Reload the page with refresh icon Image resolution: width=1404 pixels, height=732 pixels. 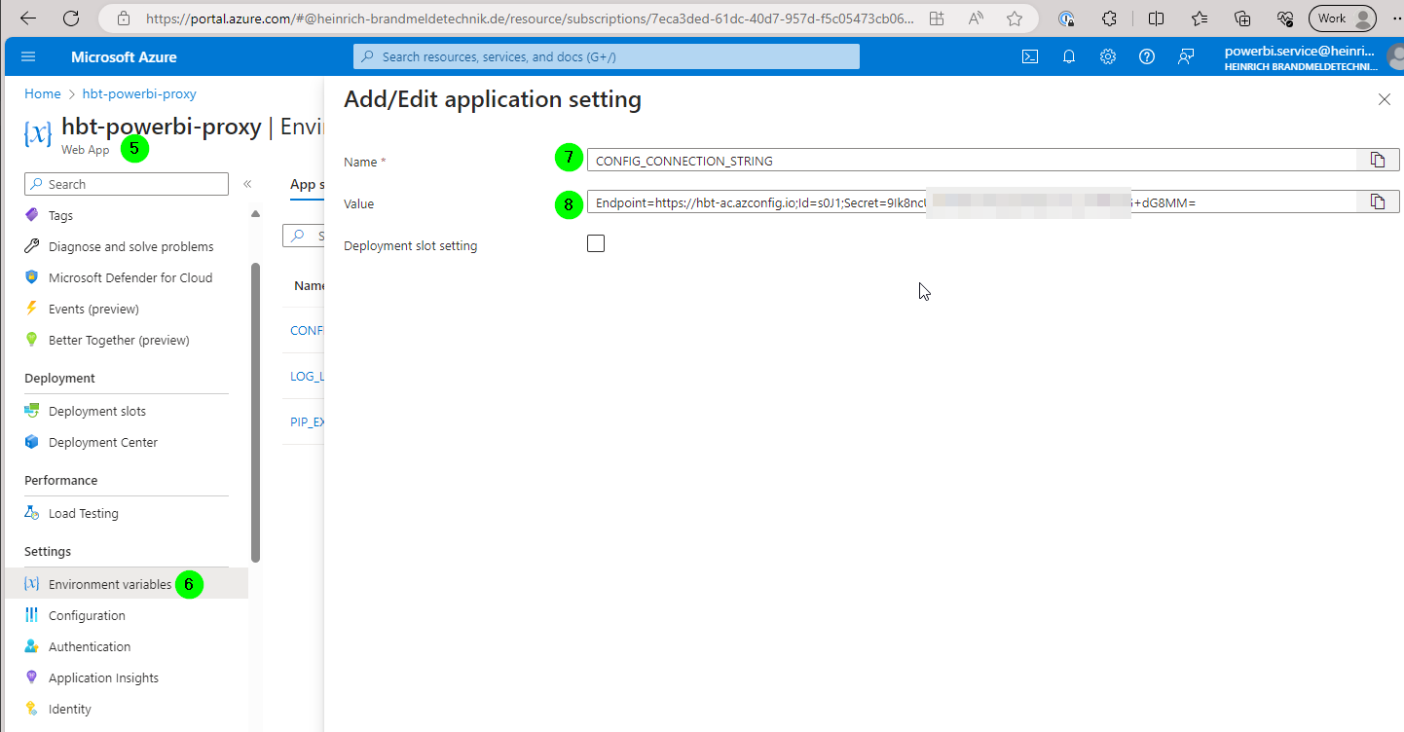(x=71, y=18)
